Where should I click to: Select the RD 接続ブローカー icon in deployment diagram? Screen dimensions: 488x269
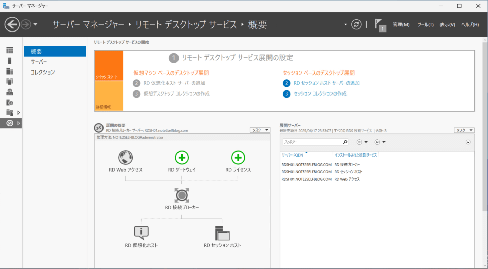182,195
